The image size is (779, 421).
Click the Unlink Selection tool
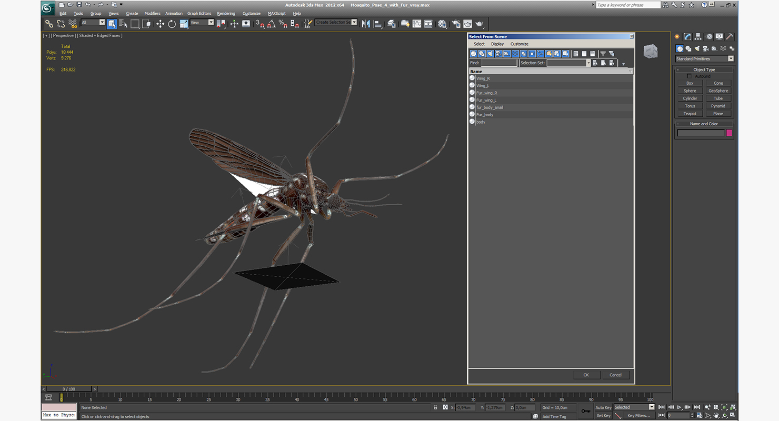(x=61, y=23)
